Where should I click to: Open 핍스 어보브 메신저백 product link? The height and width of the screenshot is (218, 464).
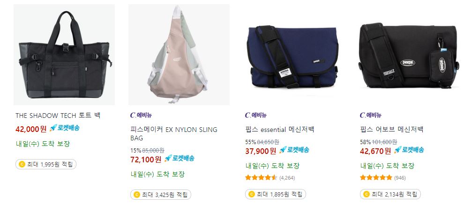(x=392, y=130)
